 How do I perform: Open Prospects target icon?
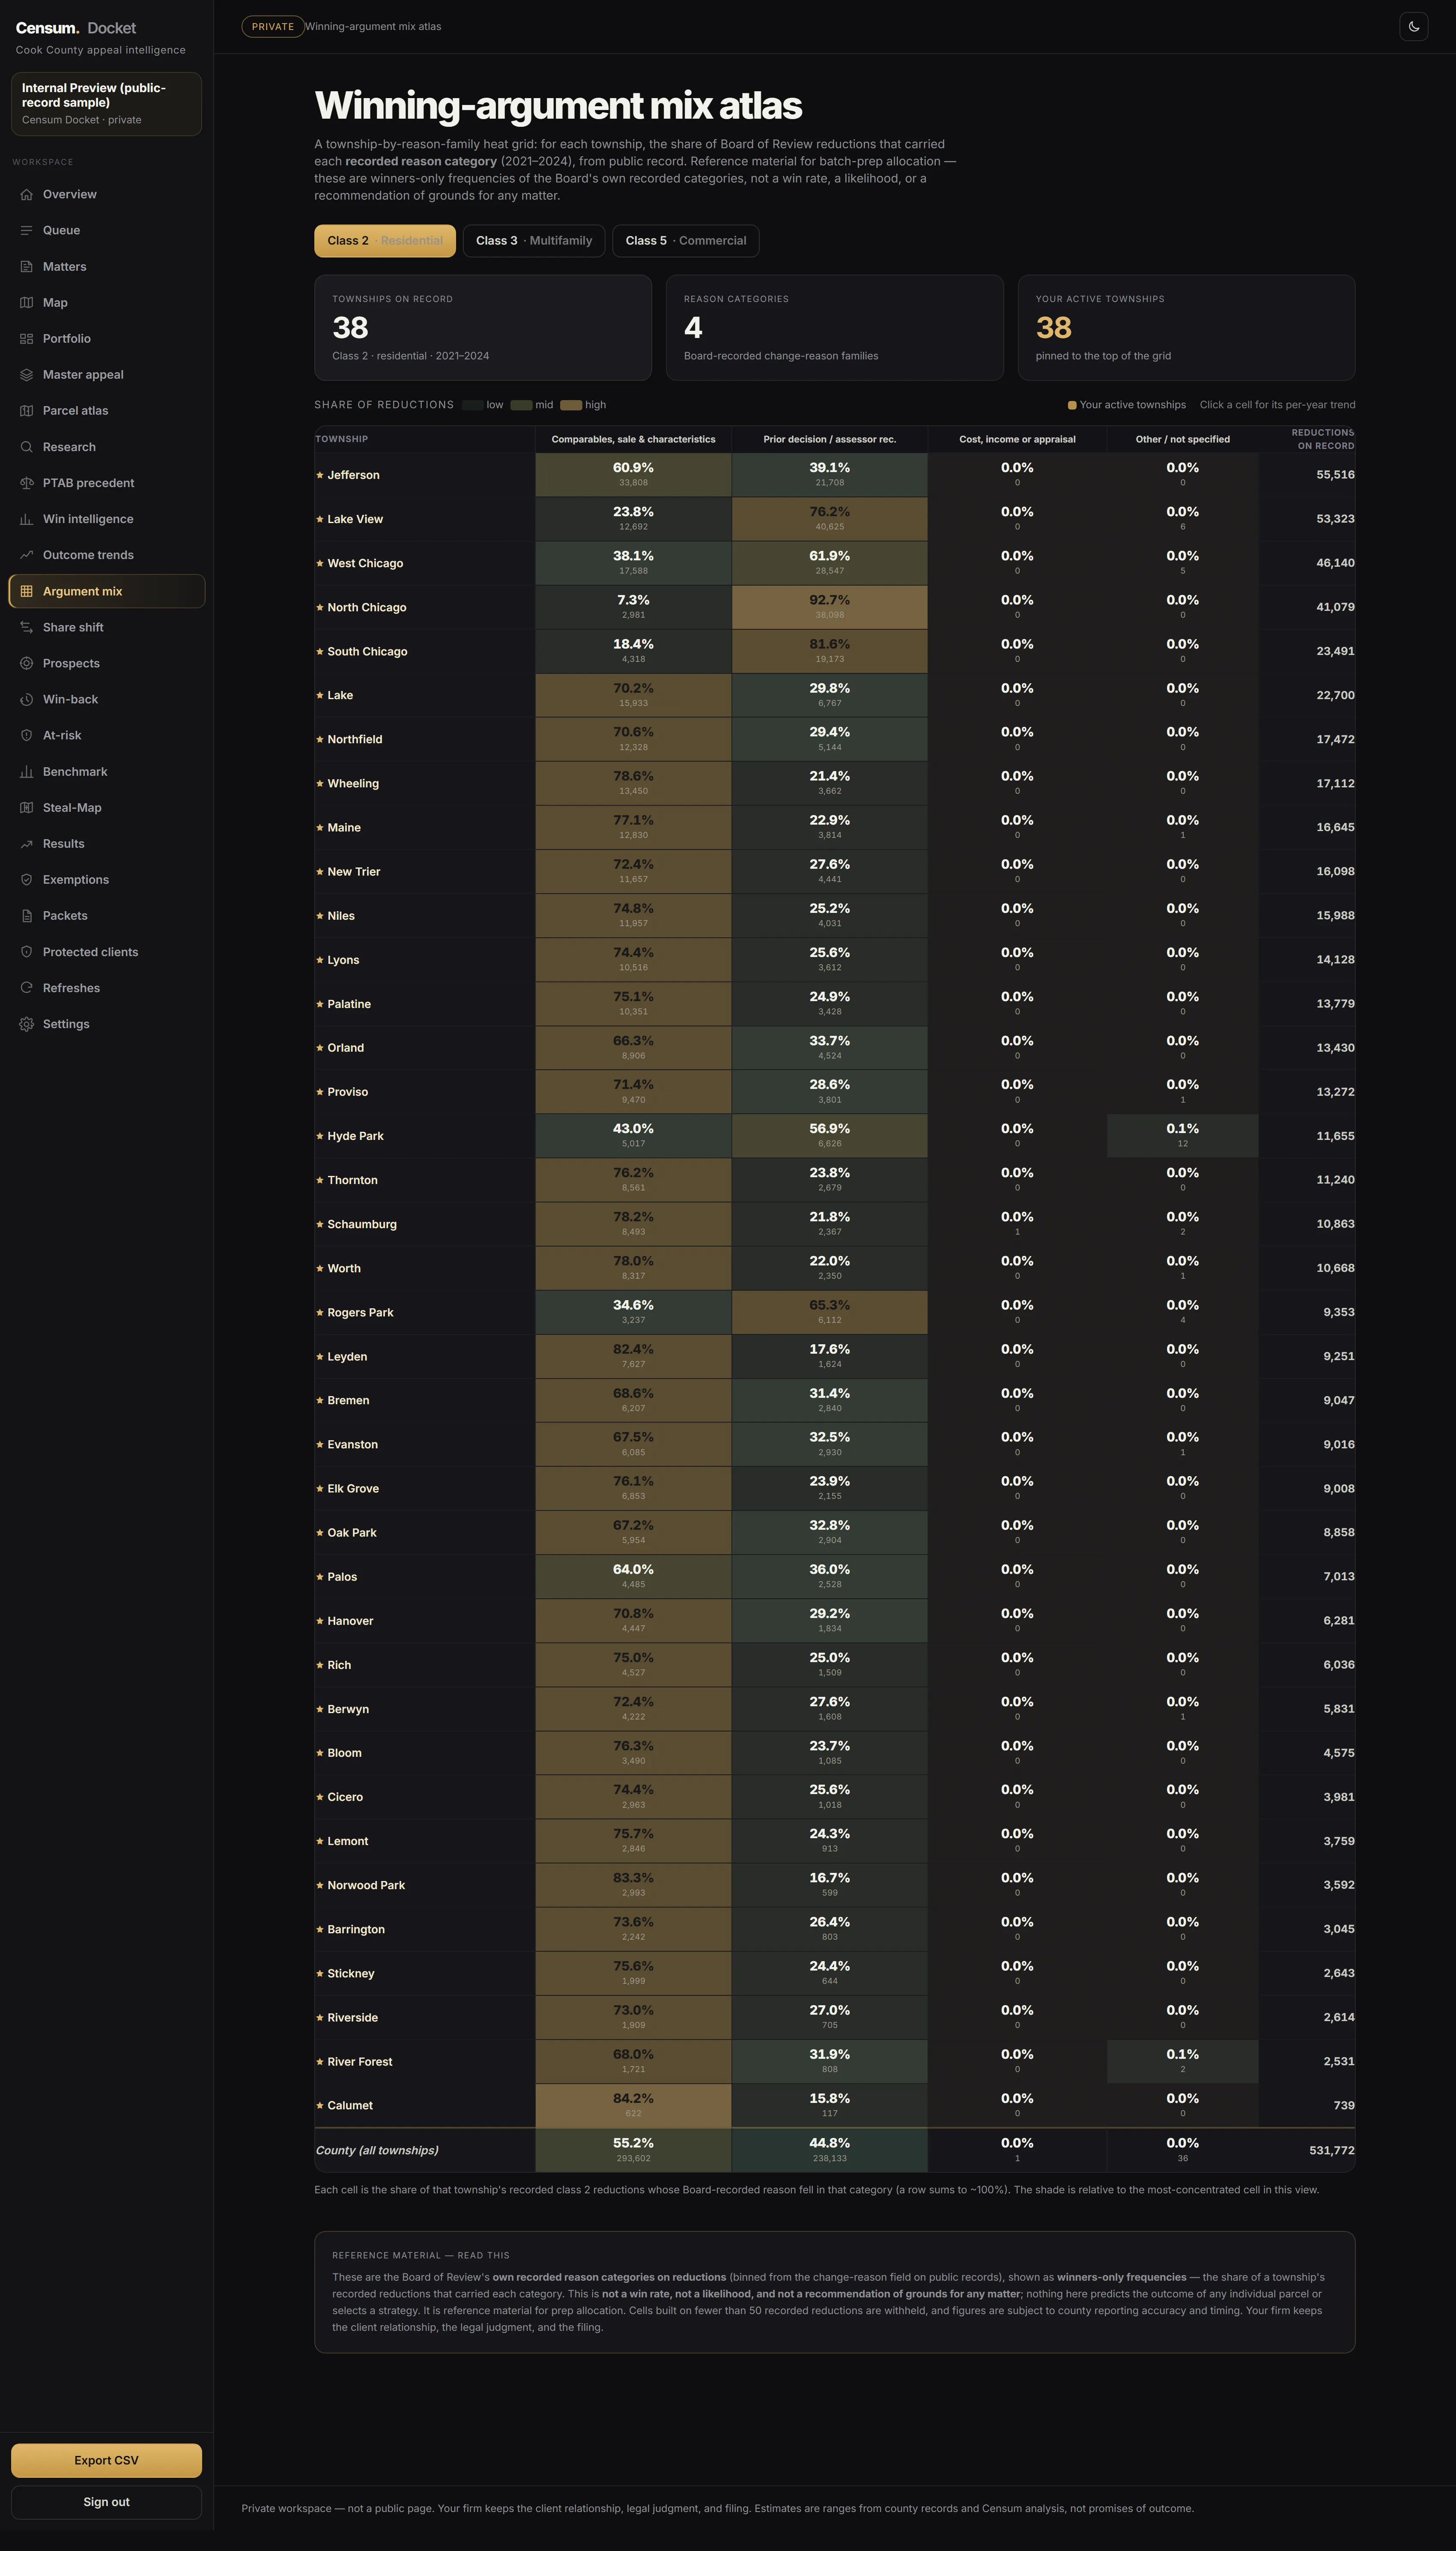click(27, 663)
